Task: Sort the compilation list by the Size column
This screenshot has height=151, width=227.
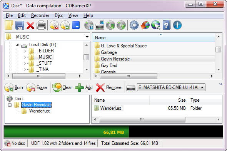Action: tap(169, 100)
